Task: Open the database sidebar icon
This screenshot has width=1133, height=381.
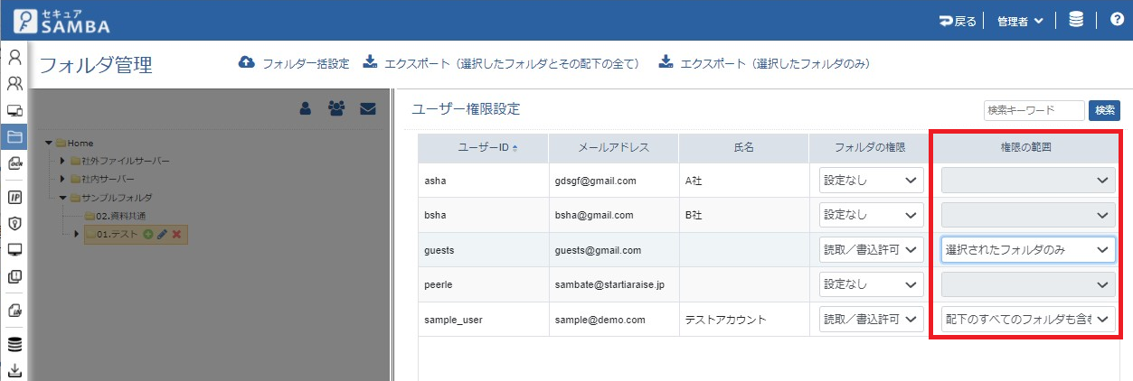Action: coord(14,344)
